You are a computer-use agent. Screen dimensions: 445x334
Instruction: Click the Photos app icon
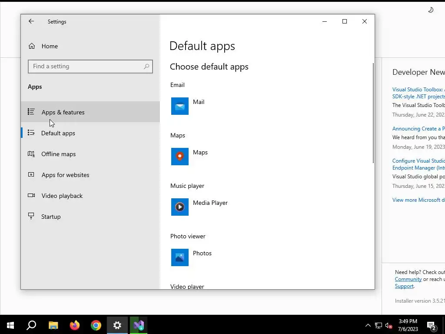tap(179, 257)
